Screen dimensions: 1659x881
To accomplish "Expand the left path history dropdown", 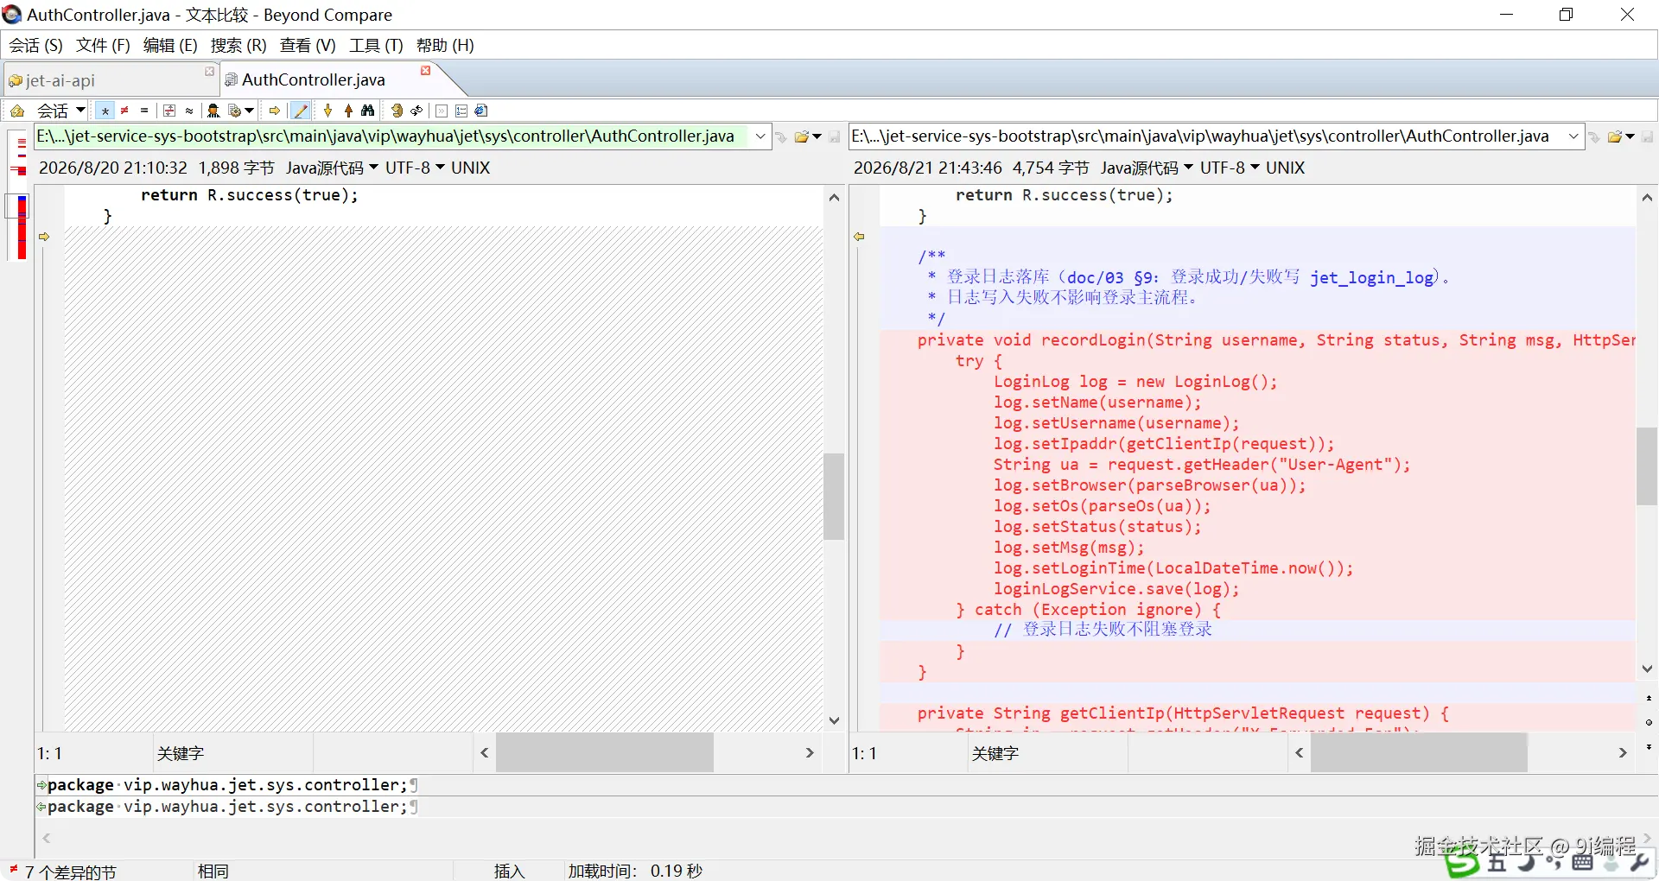I will (x=760, y=136).
